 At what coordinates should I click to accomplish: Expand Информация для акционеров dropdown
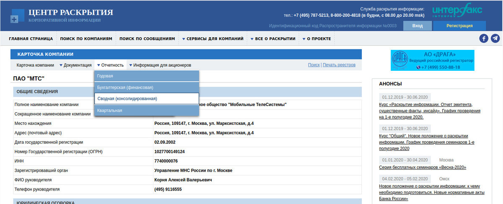coord(160,65)
